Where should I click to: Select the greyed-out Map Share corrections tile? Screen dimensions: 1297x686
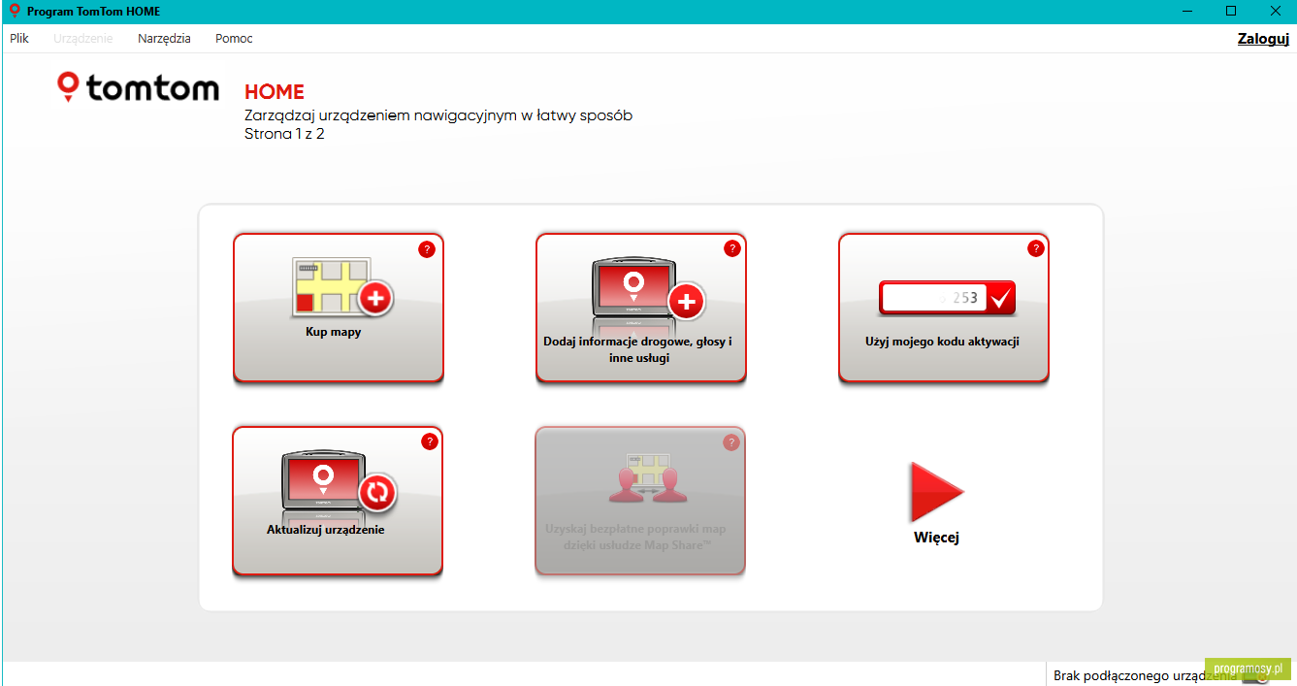coord(640,501)
